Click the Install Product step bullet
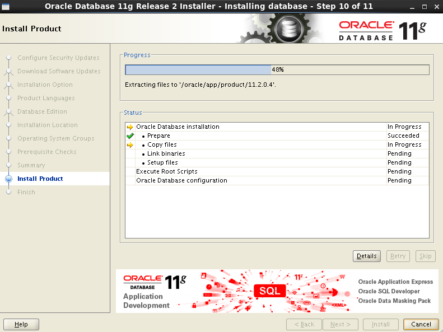Image resolution: width=443 pixels, height=332 pixels. tap(9, 179)
